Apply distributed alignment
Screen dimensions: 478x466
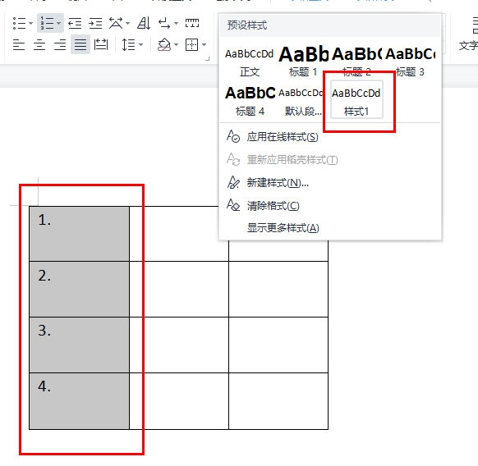pos(101,45)
